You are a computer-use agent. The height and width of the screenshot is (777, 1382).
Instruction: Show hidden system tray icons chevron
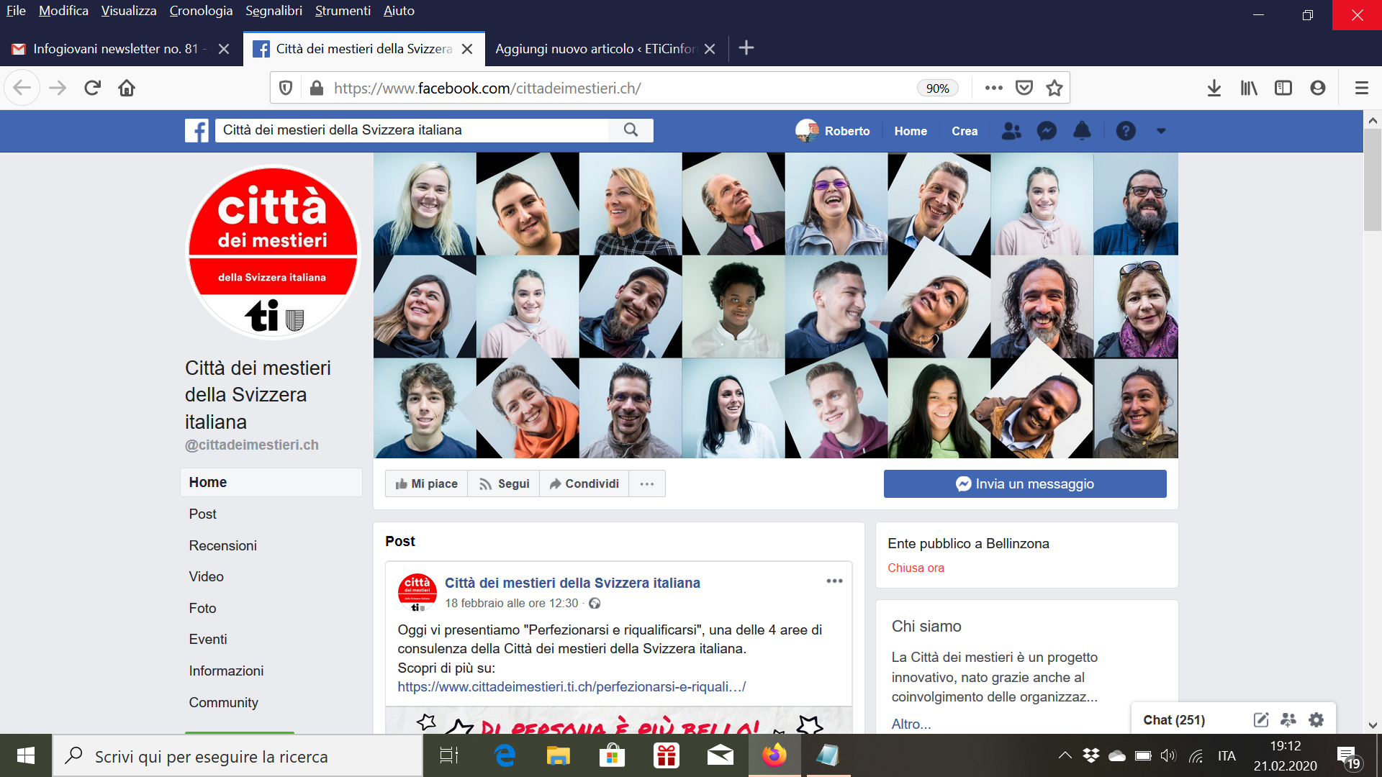pos(1065,755)
